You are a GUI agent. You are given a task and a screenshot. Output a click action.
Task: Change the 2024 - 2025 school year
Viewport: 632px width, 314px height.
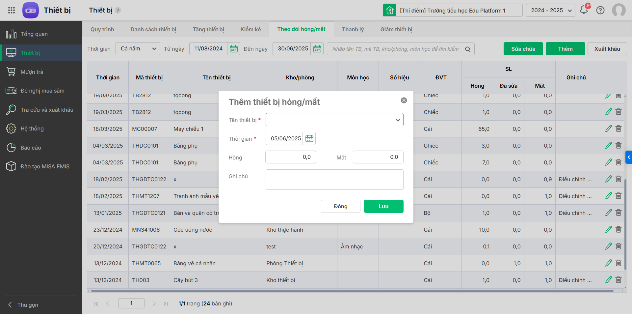[550, 11]
